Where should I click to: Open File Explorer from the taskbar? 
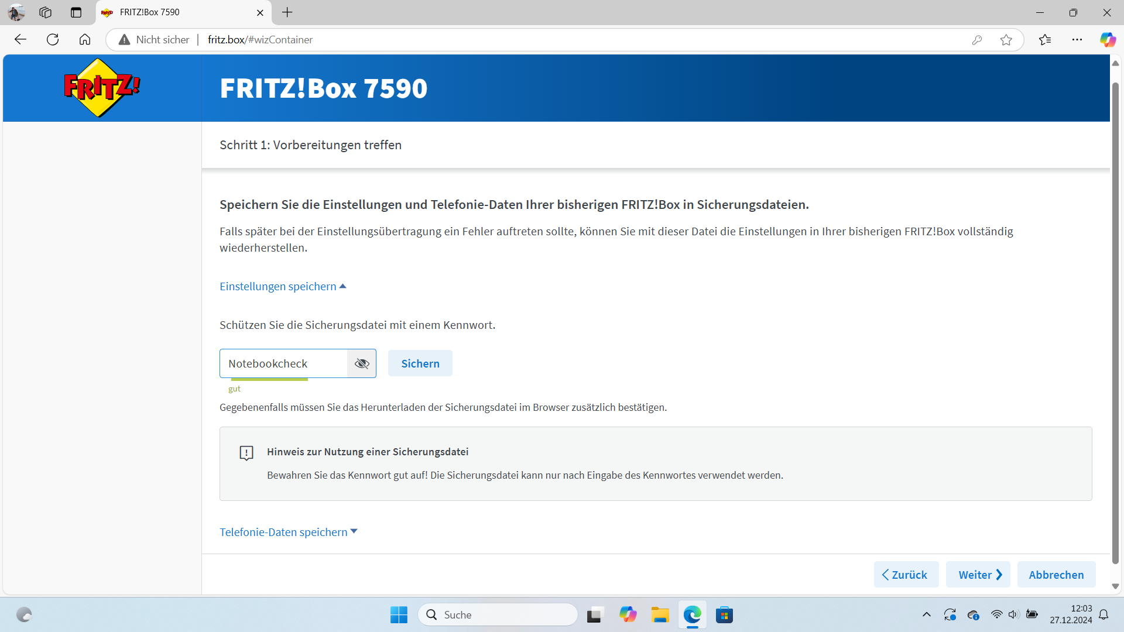[660, 615]
